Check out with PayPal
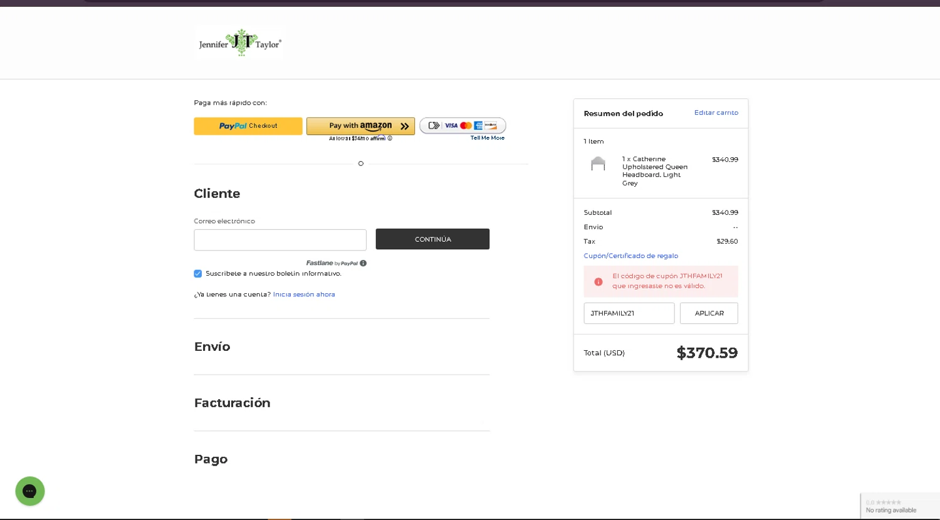Screen dimensions: 940x520 click(248, 126)
